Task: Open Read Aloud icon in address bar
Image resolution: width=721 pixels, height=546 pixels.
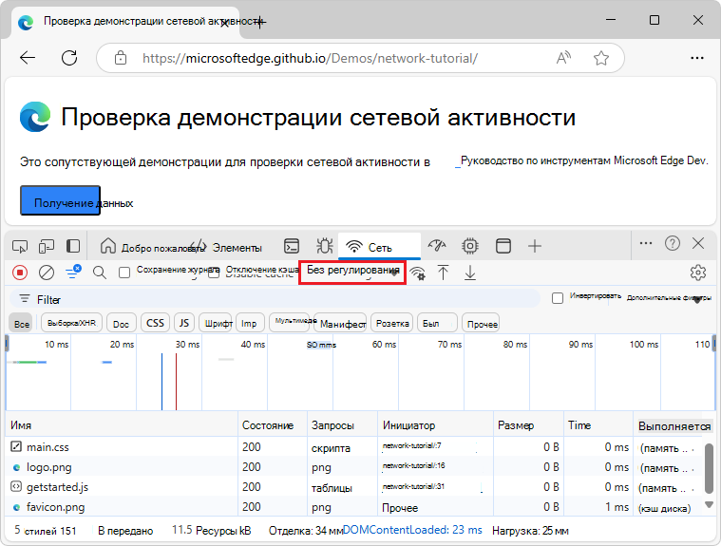Action: [x=563, y=58]
